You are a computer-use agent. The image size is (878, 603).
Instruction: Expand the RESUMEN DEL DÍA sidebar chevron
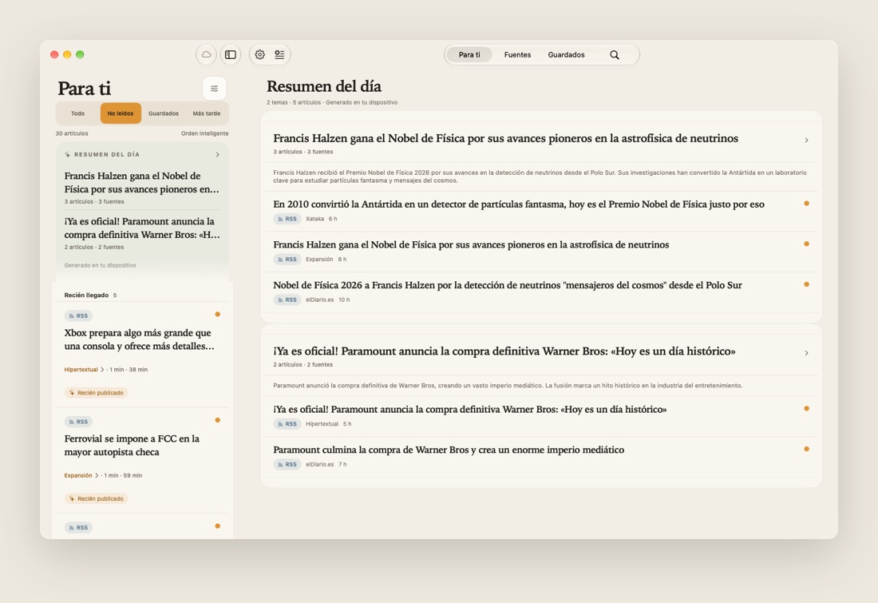click(x=218, y=155)
